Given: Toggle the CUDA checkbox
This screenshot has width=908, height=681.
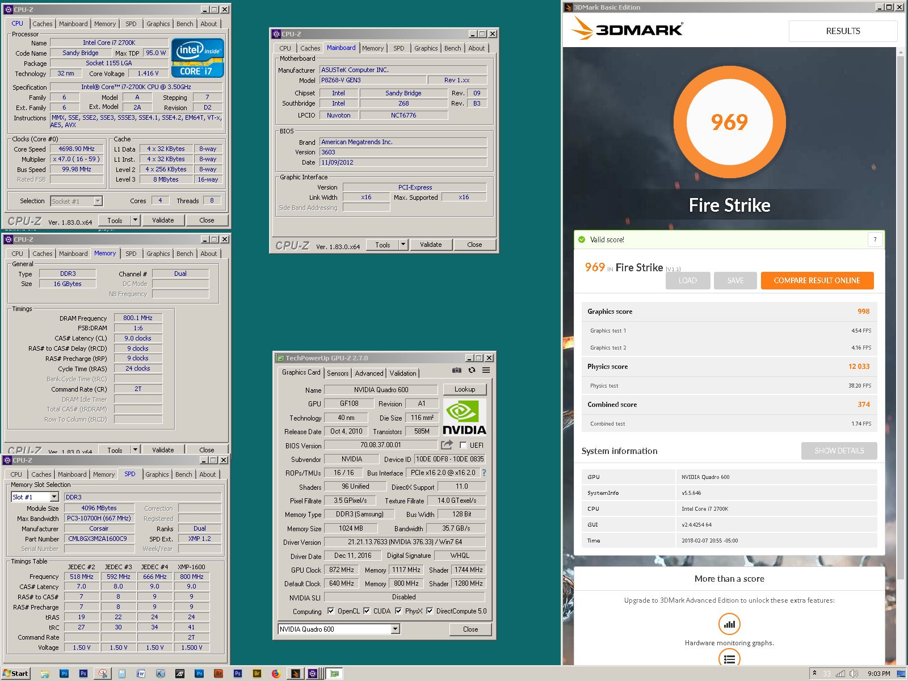Looking at the screenshot, I should point(367,611).
